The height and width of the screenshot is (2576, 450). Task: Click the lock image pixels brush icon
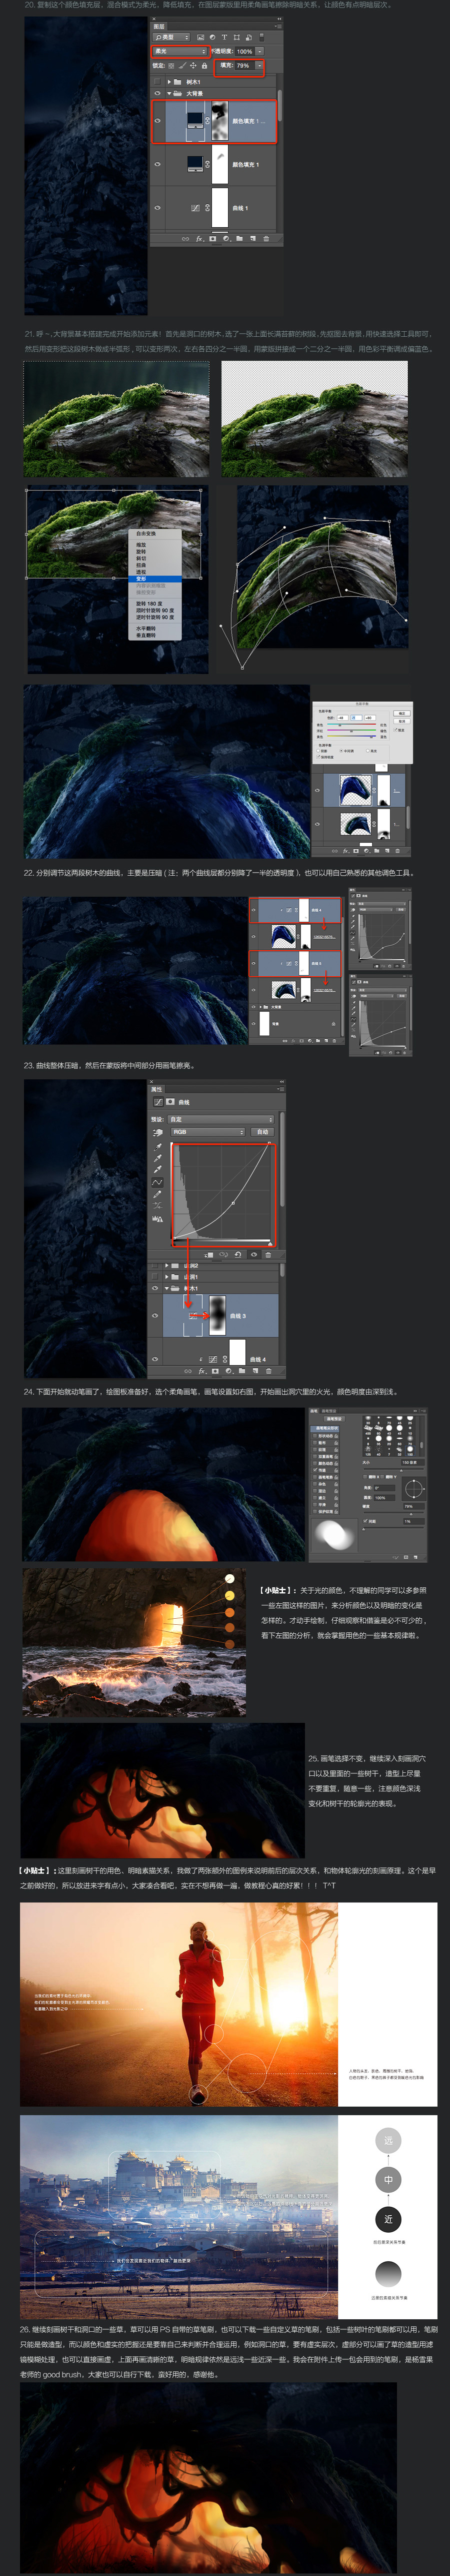click(182, 66)
